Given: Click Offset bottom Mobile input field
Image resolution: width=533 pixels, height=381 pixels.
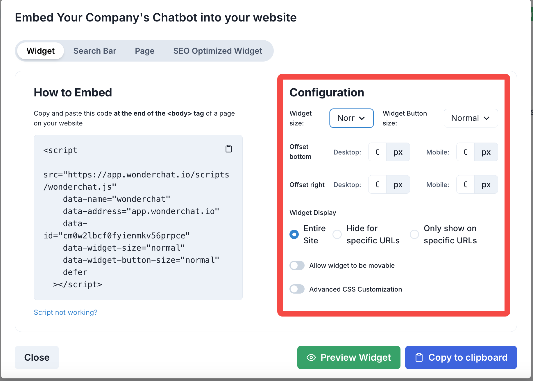Looking at the screenshot, I should [x=466, y=152].
